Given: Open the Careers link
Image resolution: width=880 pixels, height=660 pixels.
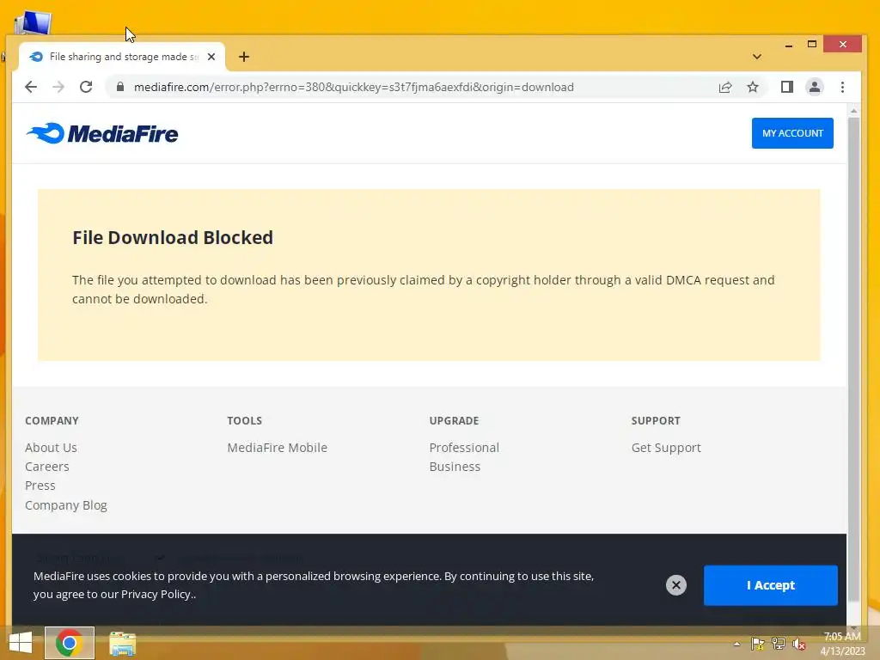Looking at the screenshot, I should [x=47, y=467].
